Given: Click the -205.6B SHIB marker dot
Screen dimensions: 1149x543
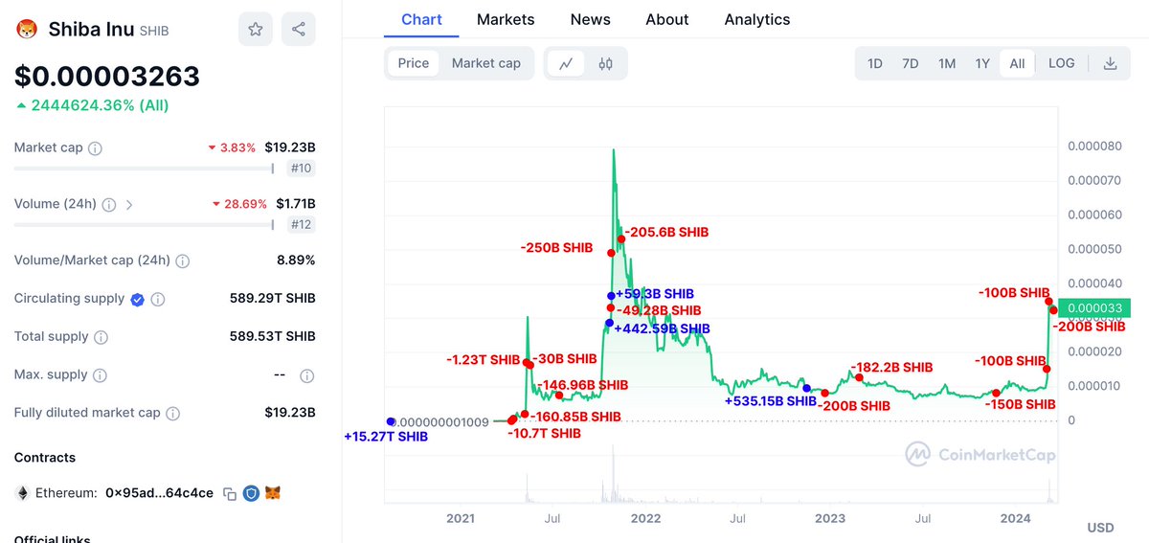Looking at the screenshot, I should pos(621,238).
